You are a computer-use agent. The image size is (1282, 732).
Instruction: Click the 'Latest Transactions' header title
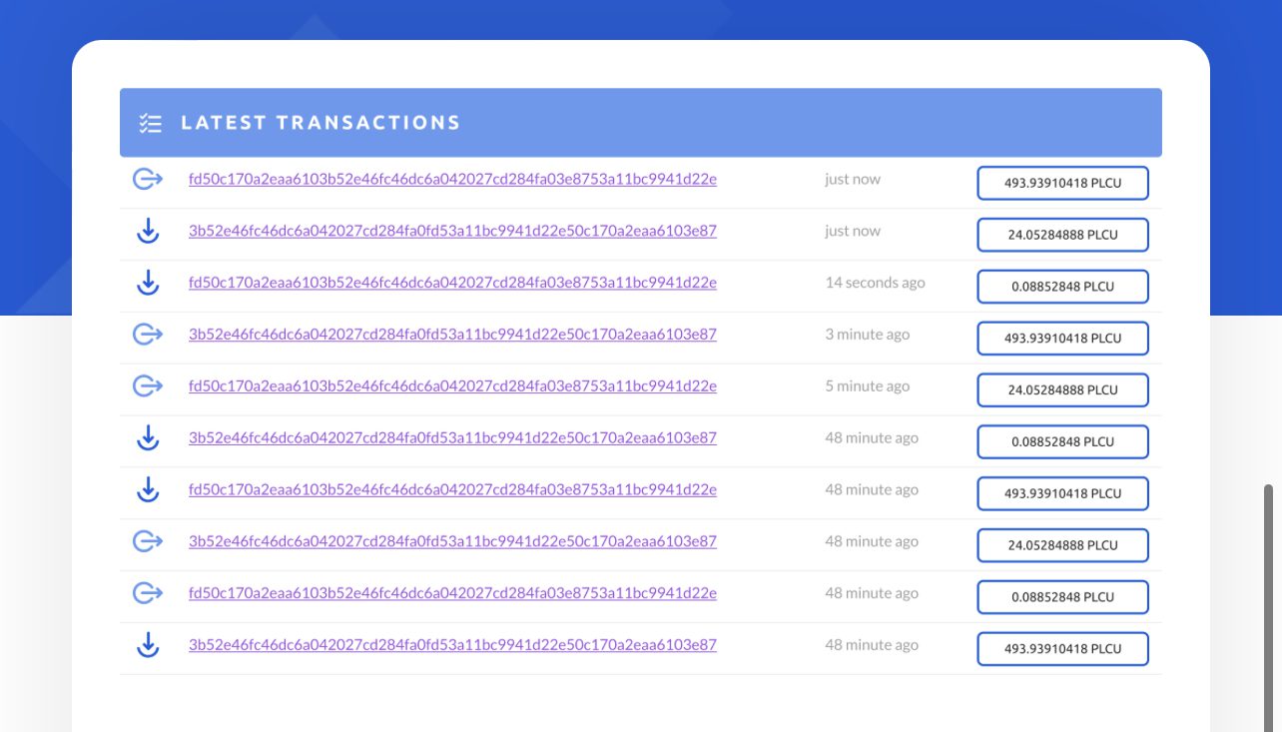tap(320, 123)
